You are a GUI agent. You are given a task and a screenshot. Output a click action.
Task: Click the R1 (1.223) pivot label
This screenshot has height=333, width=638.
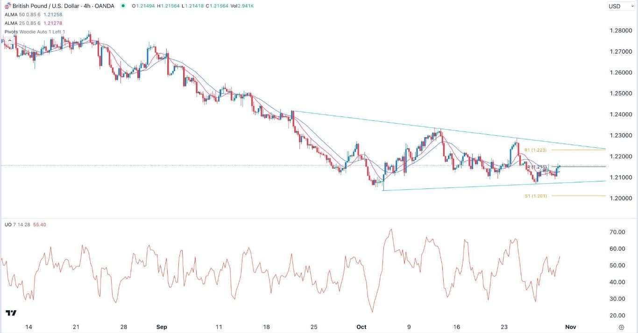click(535, 150)
